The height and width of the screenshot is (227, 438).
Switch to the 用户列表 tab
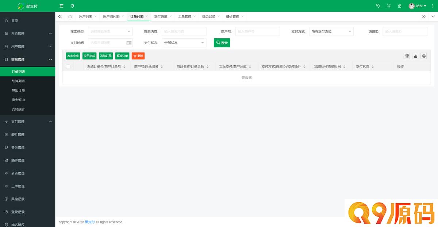[85, 16]
